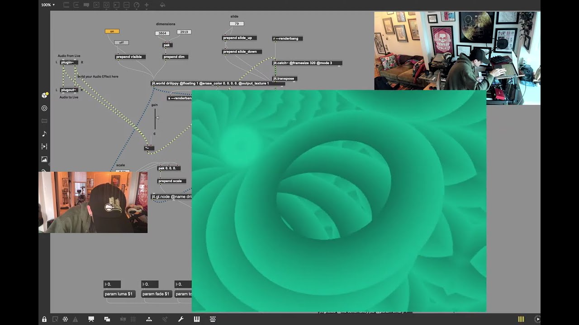Screen dimensions: 579x325
Task: Open the add (plus) objects toolbar menu
Action: tap(146, 5)
